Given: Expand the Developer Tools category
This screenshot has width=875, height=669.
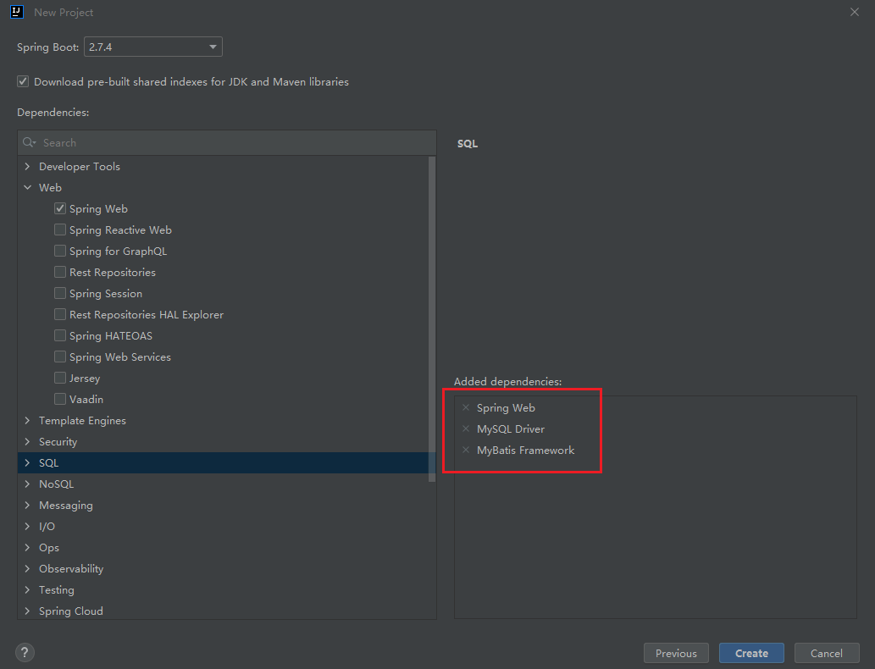Looking at the screenshot, I should tap(27, 166).
